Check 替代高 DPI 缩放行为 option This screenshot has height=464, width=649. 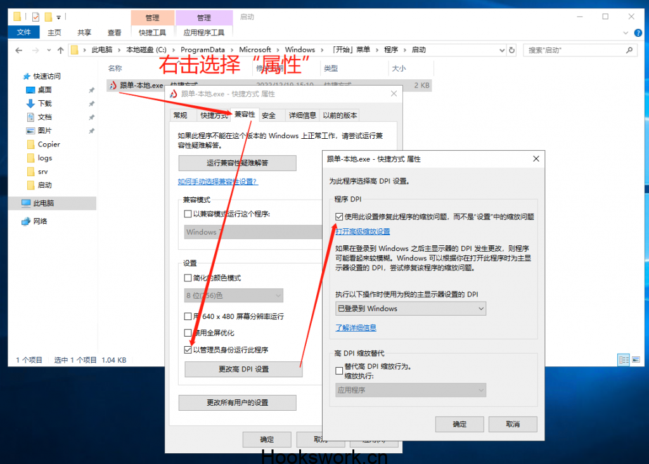[x=339, y=368]
